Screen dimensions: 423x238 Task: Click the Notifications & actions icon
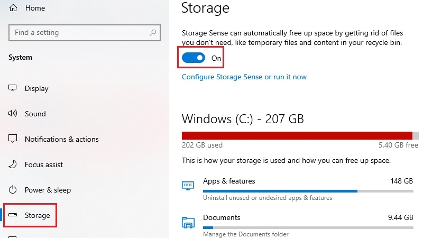click(12, 139)
